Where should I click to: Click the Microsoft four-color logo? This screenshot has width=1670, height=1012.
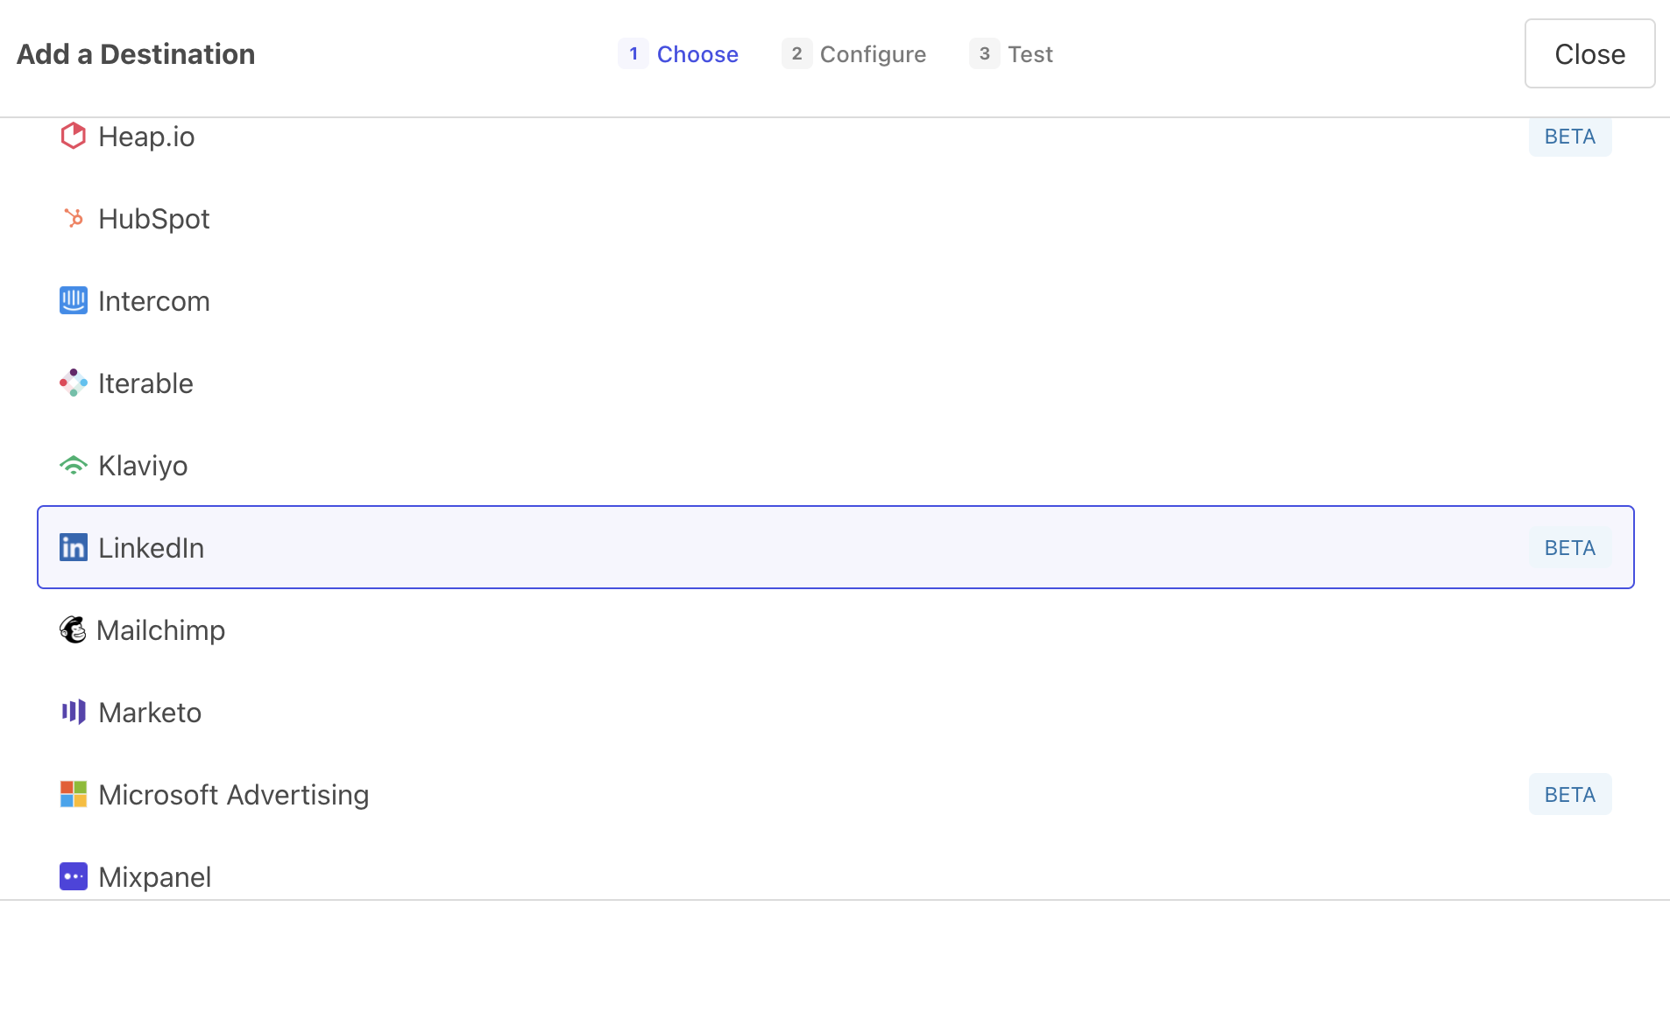tap(74, 794)
